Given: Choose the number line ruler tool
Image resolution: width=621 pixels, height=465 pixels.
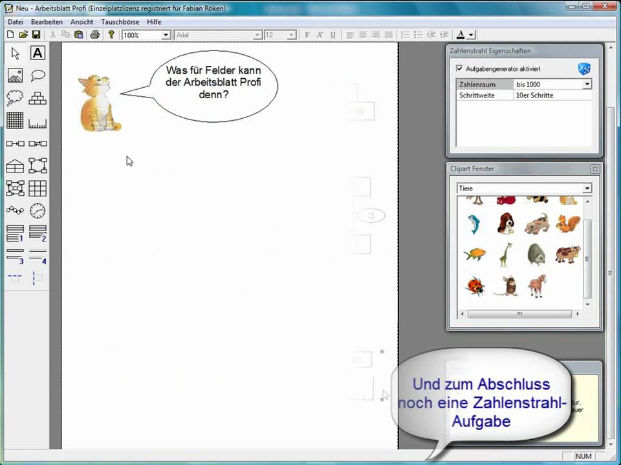Looking at the screenshot, I should (38, 123).
